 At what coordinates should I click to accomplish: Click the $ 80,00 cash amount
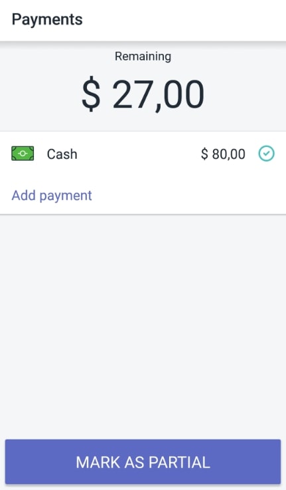pyautogui.click(x=223, y=154)
